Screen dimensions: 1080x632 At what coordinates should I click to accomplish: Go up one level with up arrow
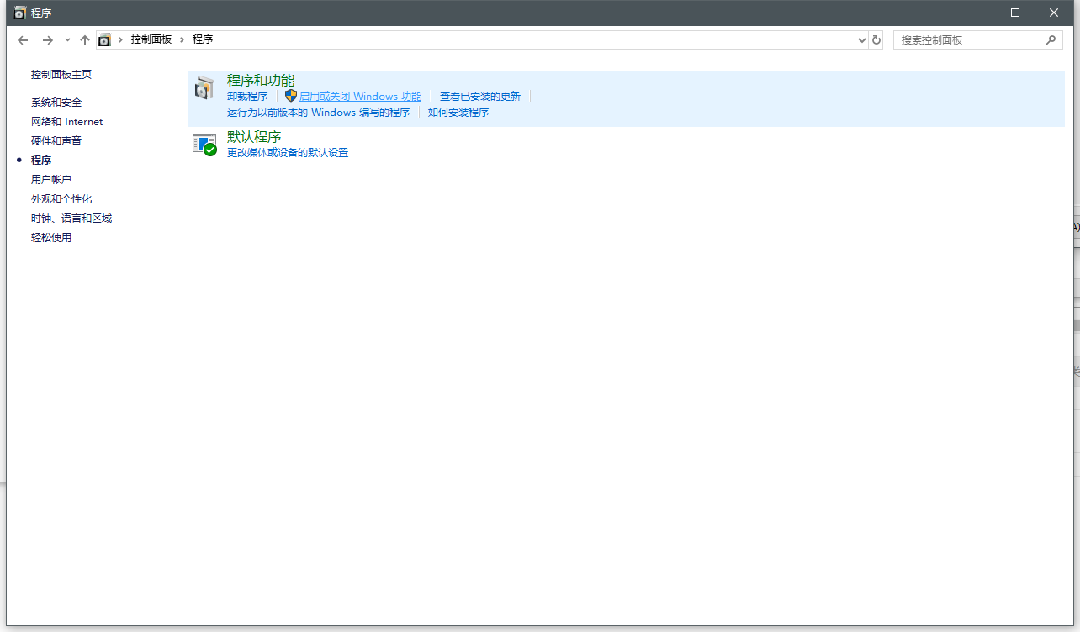point(84,39)
